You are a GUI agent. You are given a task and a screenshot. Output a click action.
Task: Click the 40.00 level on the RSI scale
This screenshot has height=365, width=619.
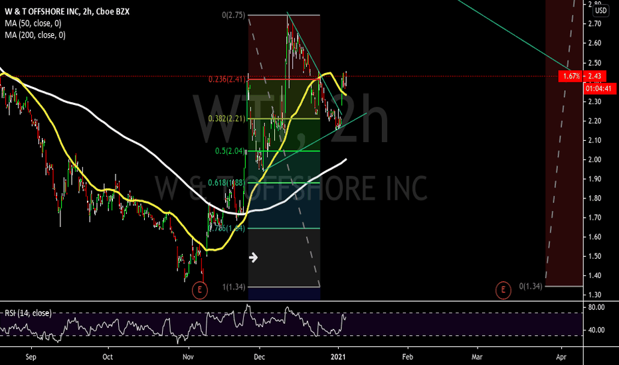(596, 330)
